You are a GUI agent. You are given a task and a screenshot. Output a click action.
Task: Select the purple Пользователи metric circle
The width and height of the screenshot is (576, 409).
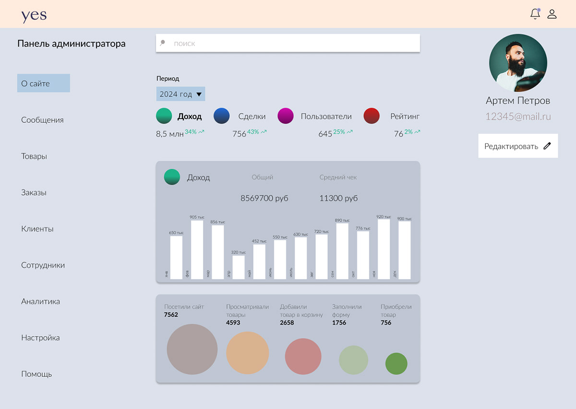[x=286, y=116]
